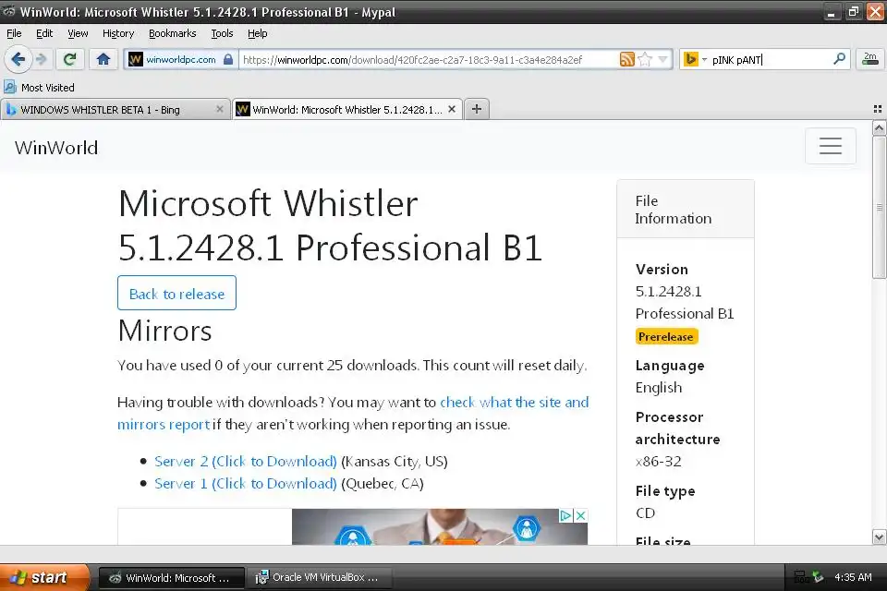Download from Server 1 Quebec
Image resolution: width=887 pixels, height=591 pixels.
tap(246, 484)
